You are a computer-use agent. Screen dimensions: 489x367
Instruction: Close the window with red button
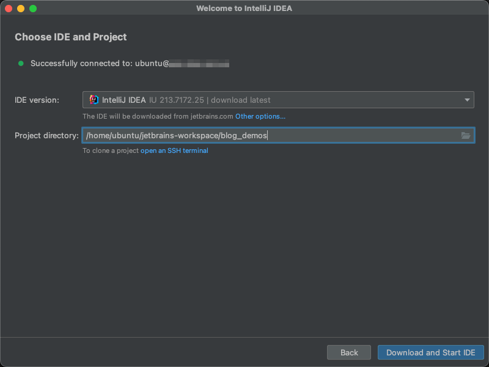coord(9,9)
